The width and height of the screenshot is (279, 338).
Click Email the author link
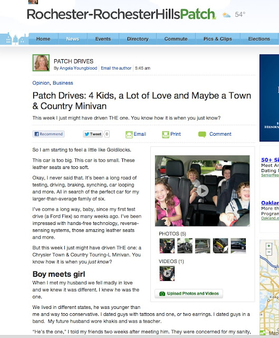[x=116, y=68]
